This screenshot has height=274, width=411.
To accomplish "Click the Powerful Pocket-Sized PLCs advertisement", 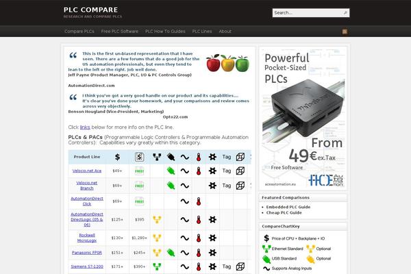I will [303, 119].
